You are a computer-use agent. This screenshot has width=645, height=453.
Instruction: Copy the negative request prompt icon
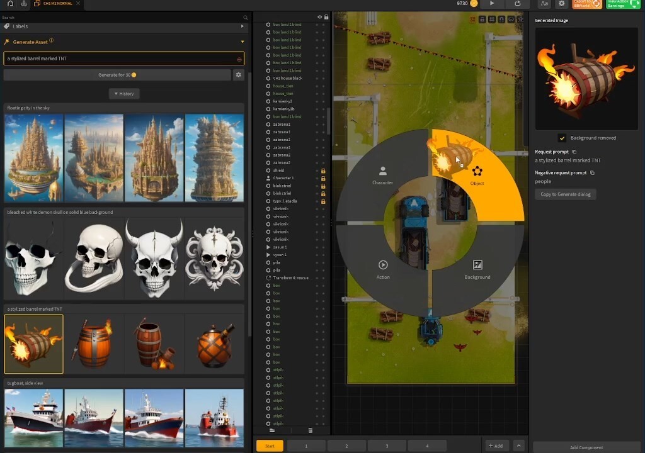click(592, 172)
